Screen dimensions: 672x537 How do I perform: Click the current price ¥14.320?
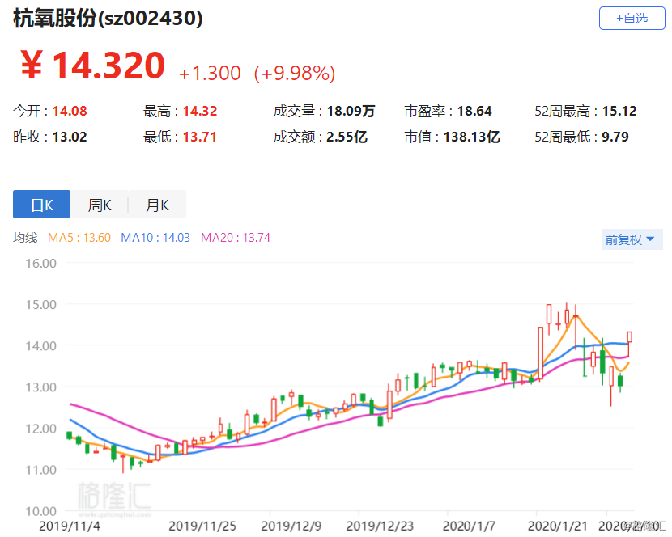[x=92, y=66]
